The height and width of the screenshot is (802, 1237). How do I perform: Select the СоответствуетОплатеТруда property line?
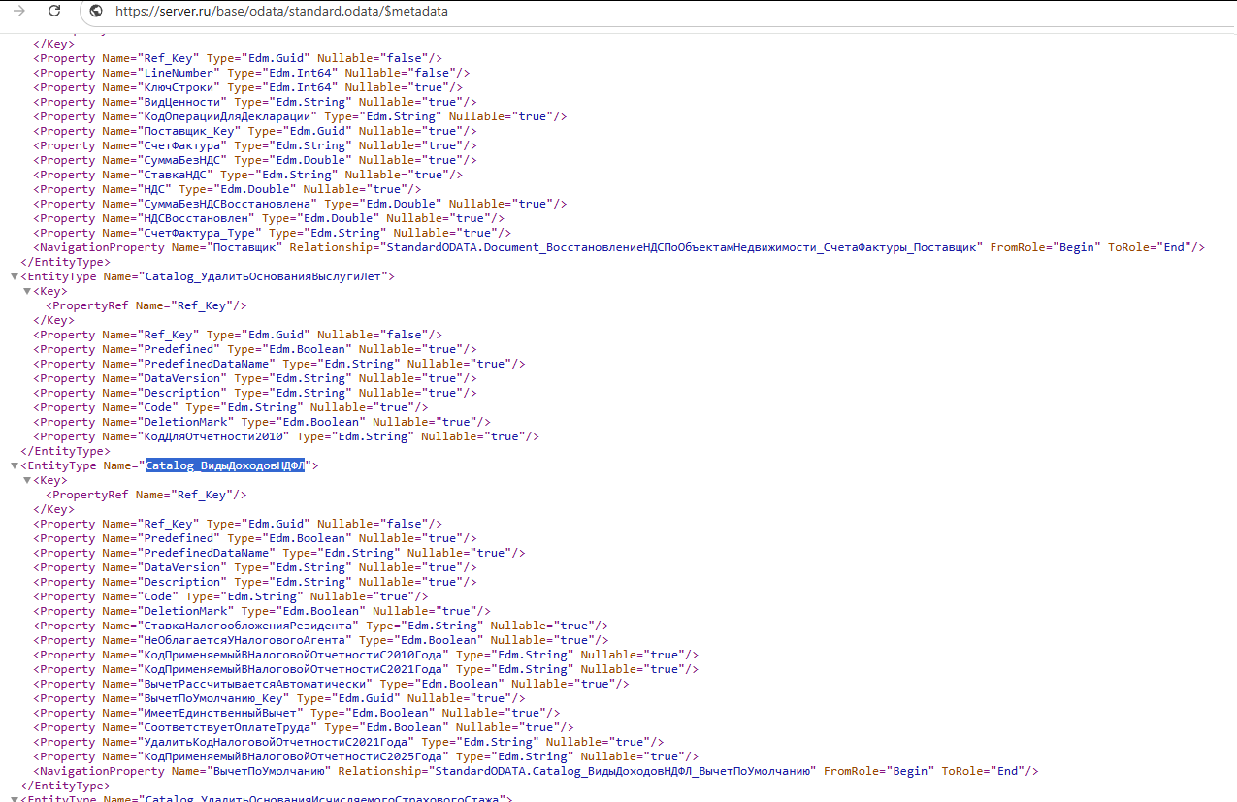pyautogui.click(x=304, y=727)
